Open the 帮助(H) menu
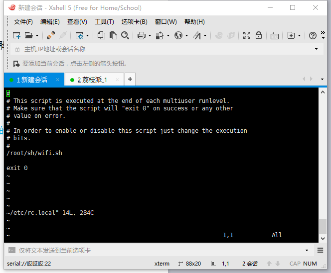 point(194,22)
